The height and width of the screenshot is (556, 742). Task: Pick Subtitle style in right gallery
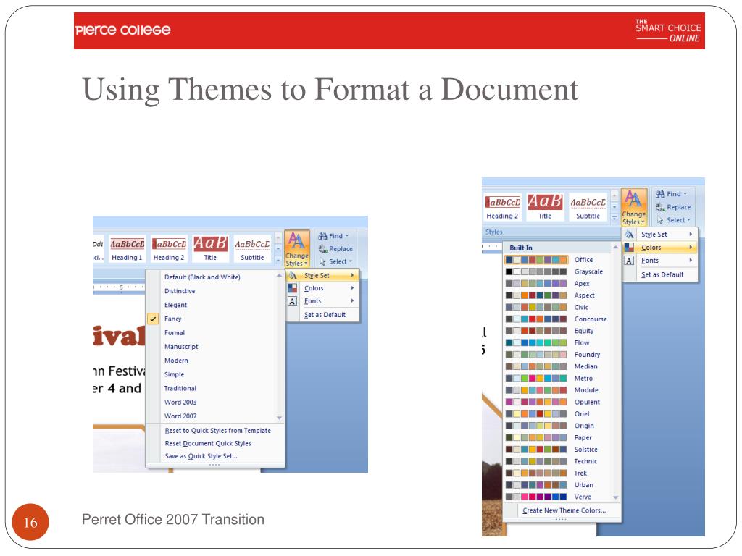[588, 207]
